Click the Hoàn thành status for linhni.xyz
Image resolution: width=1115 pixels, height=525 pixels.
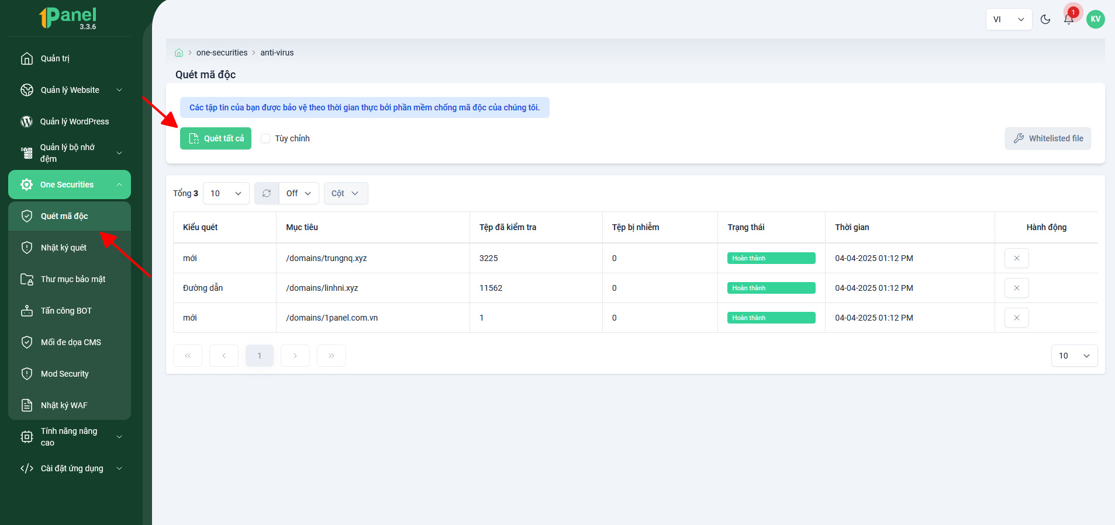(x=771, y=288)
